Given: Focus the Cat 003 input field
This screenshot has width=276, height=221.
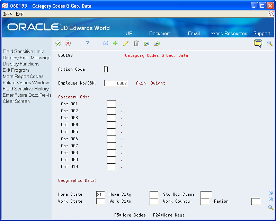Looking at the screenshot, I should click(111, 118).
